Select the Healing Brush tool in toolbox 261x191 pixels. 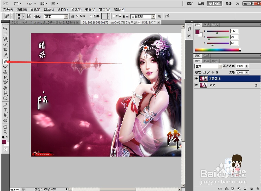tap(5, 61)
